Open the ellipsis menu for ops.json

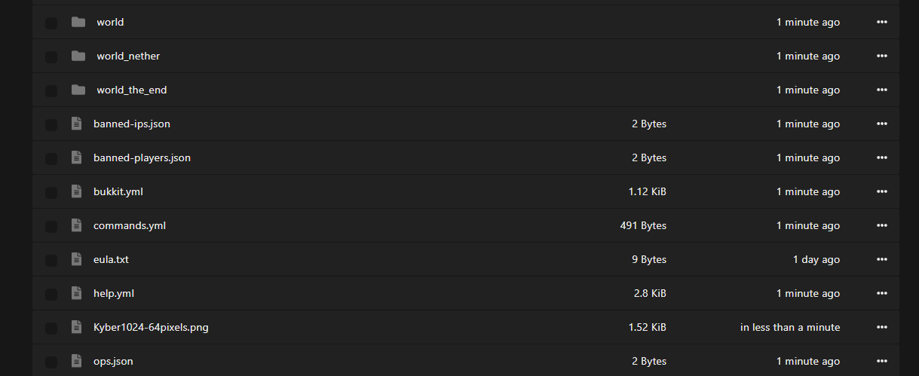(882, 361)
